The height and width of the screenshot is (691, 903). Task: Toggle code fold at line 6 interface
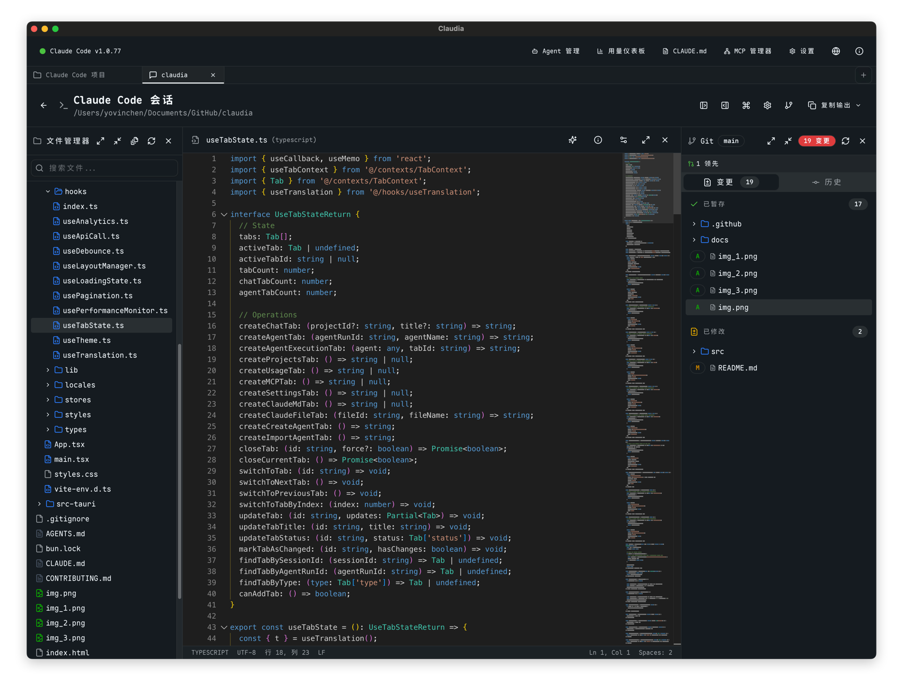pyautogui.click(x=224, y=215)
